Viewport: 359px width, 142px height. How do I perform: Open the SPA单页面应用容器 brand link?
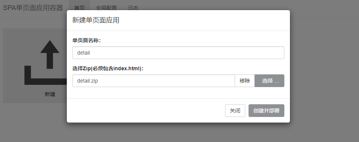(x=33, y=8)
